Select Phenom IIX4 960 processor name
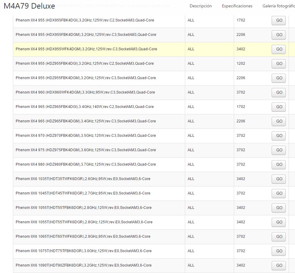This screenshot has height=273, width=295. 85,92
